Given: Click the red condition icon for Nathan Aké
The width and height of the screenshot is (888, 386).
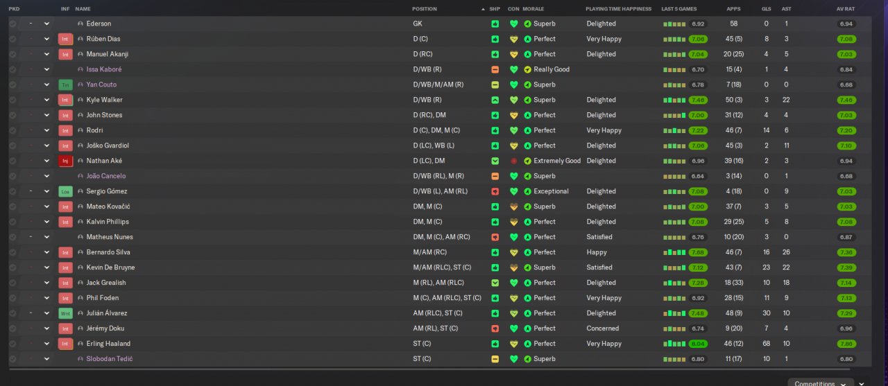Looking at the screenshot, I should click(514, 161).
